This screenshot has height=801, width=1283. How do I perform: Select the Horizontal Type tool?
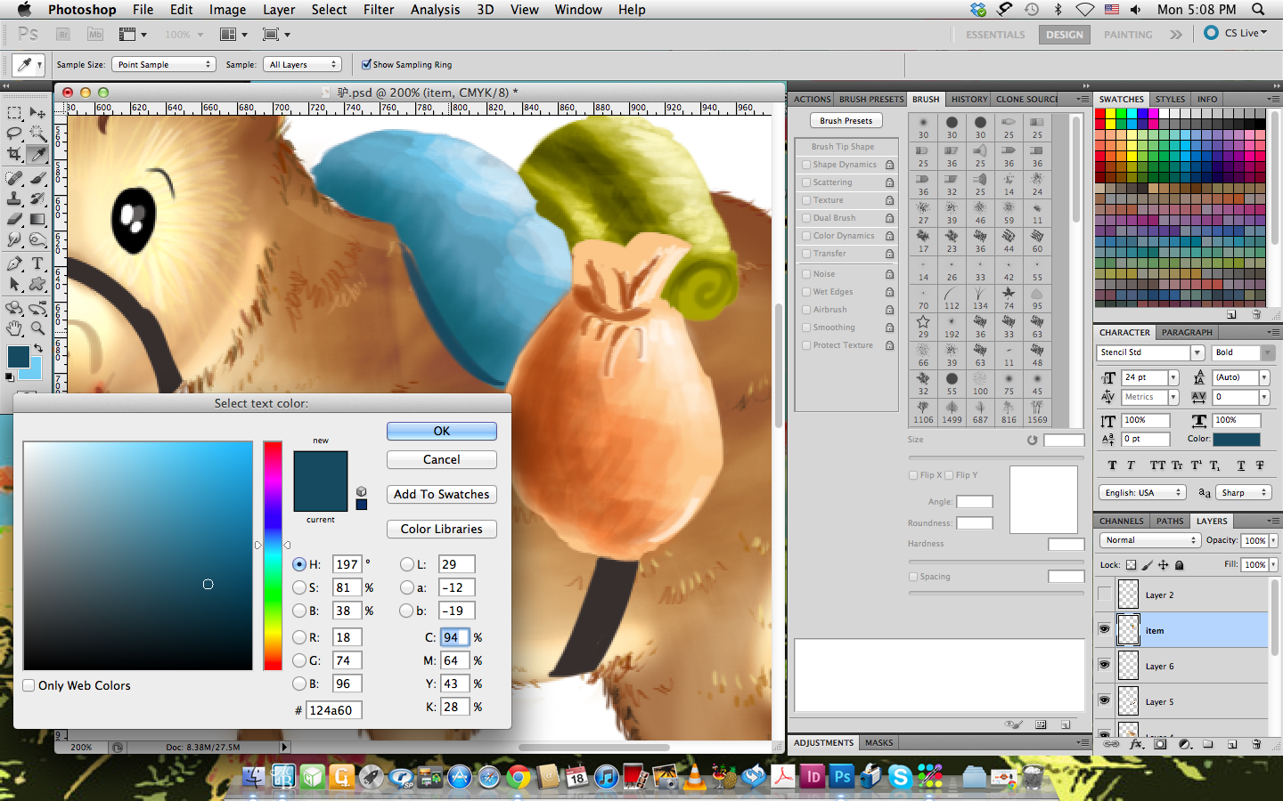point(37,264)
